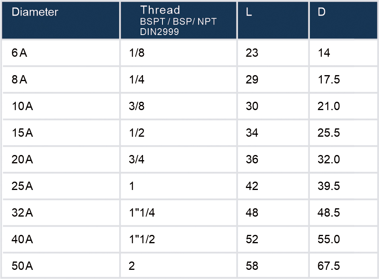Select the D column header
Image resolution: width=379 pixels, height=279 pixels.
point(322,12)
